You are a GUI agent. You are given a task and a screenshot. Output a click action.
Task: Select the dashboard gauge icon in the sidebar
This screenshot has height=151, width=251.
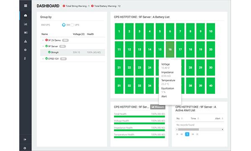(x=26, y=16)
